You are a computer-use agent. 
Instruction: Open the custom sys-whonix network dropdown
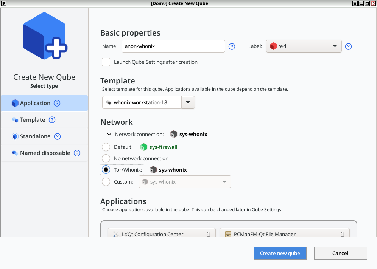[x=224, y=182]
